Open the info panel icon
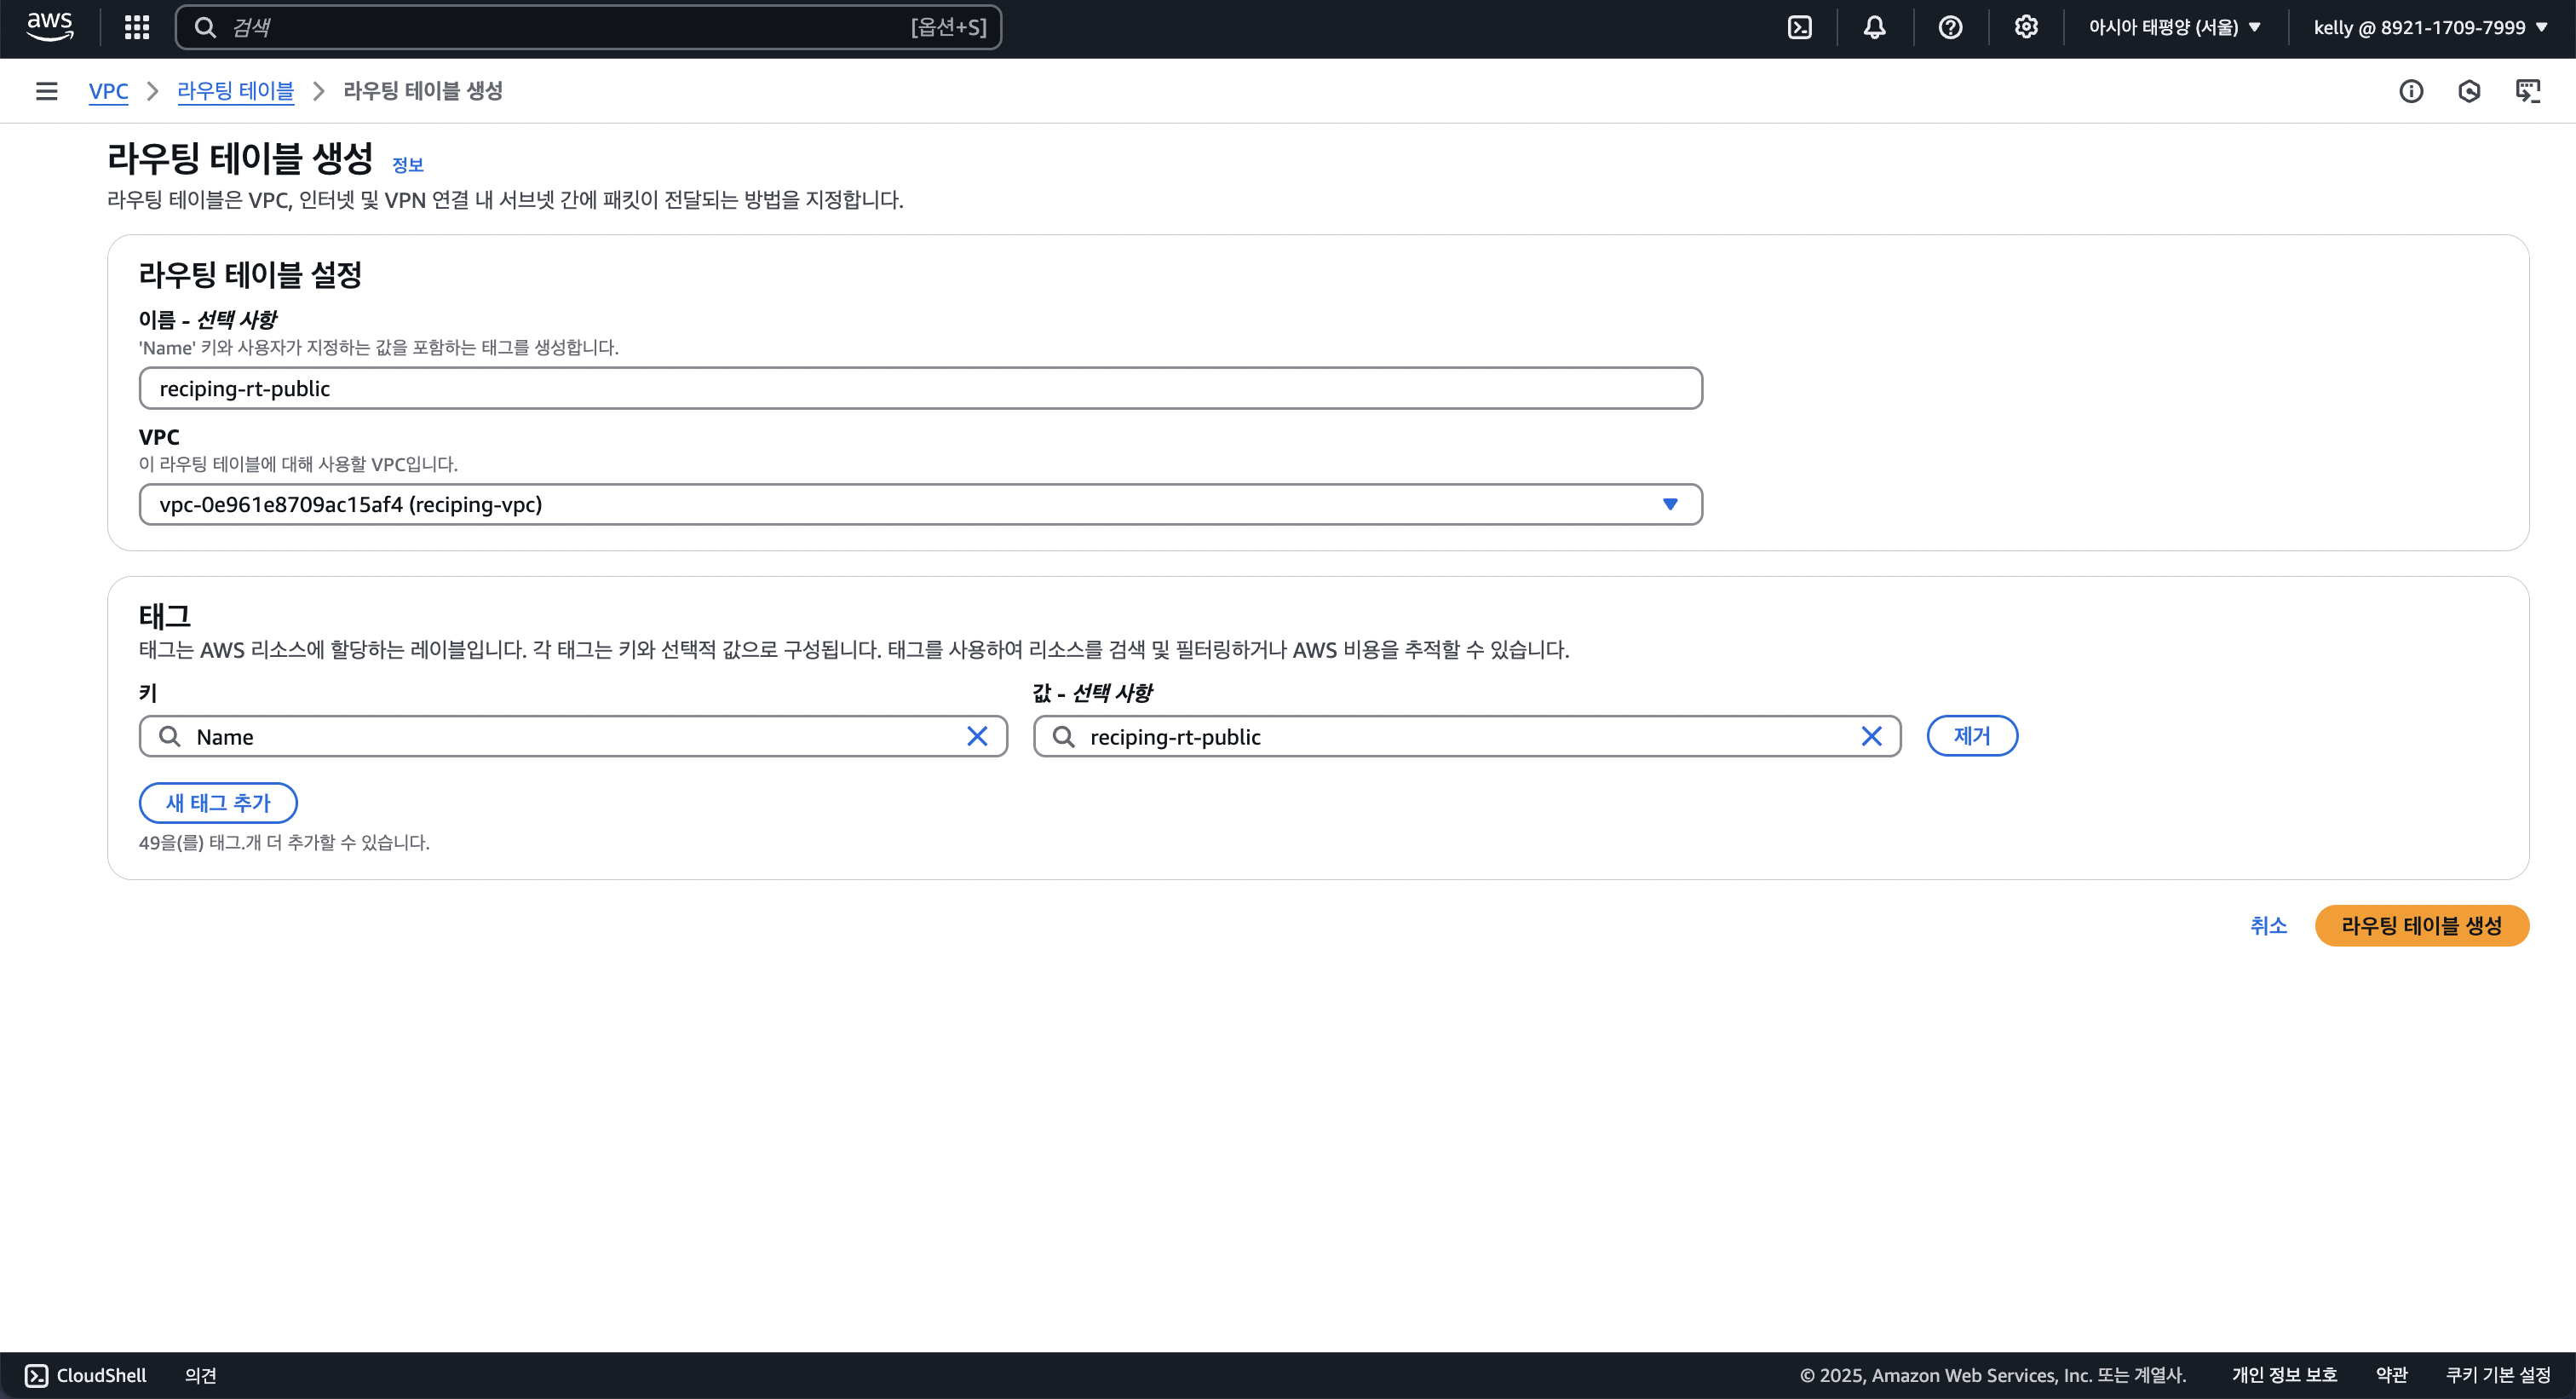The image size is (2576, 1399). [2411, 91]
